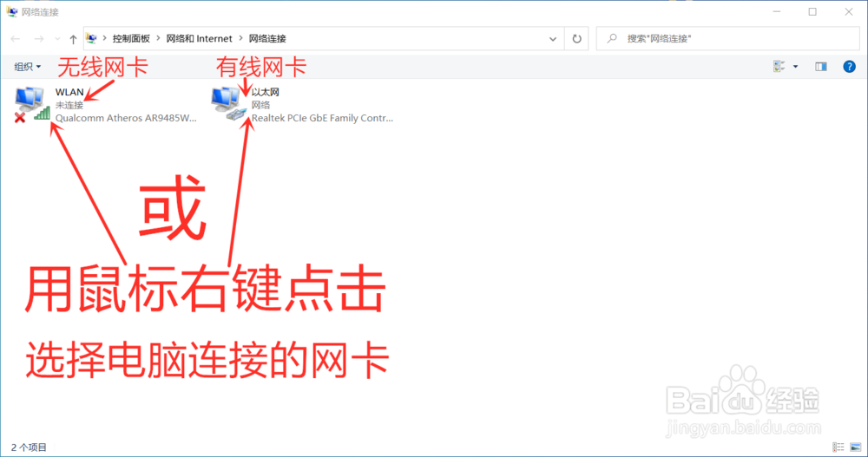Maximize the 网络连接 window
This screenshot has height=457, width=868.
coord(812,11)
